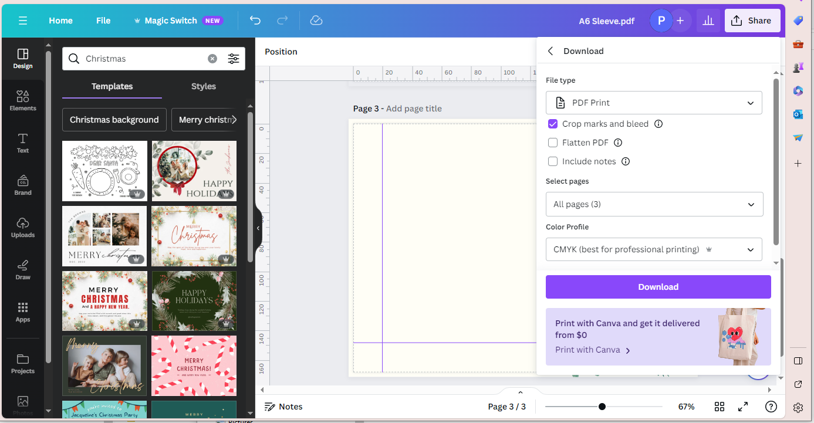The width and height of the screenshot is (814, 423).
Task: Click the Undo arrow
Action: point(255,21)
